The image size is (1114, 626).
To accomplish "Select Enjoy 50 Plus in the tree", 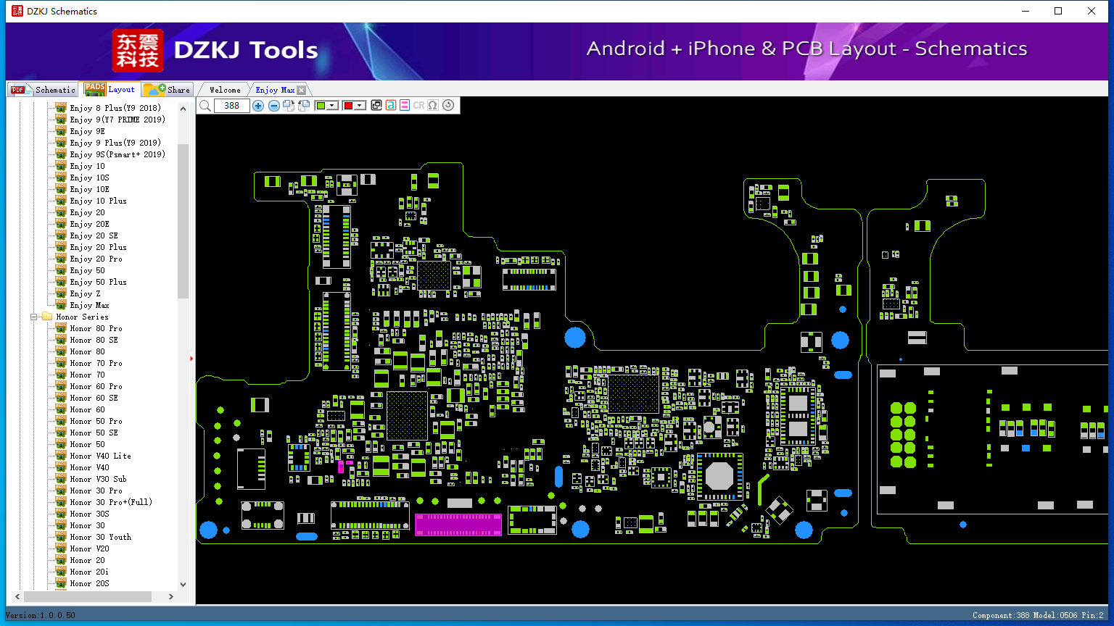I will click(x=98, y=282).
